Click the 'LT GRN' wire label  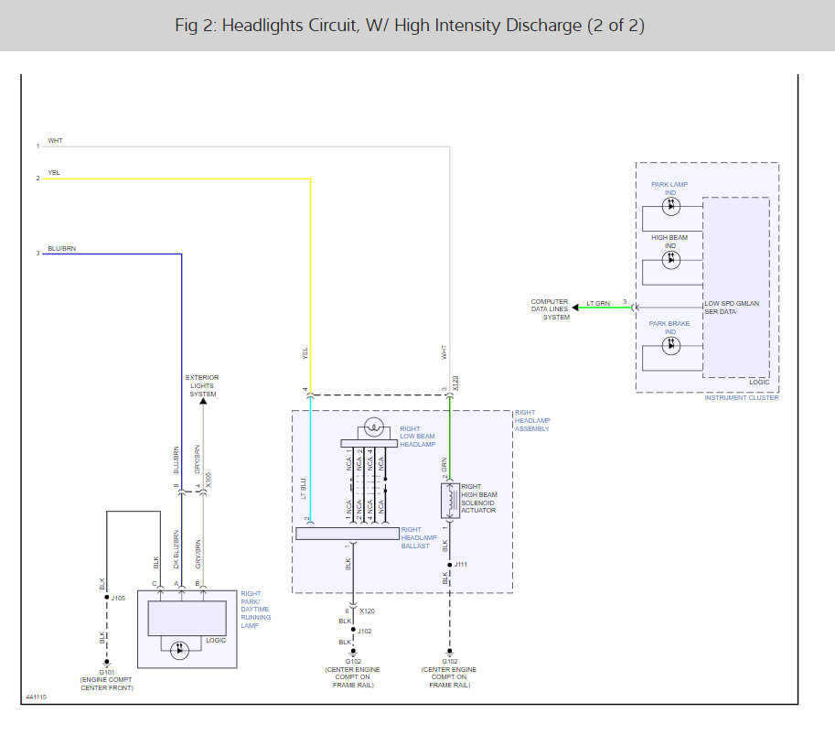tap(598, 303)
